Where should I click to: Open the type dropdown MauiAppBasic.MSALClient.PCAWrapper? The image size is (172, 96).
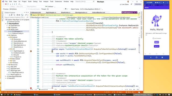[x=84, y=17]
